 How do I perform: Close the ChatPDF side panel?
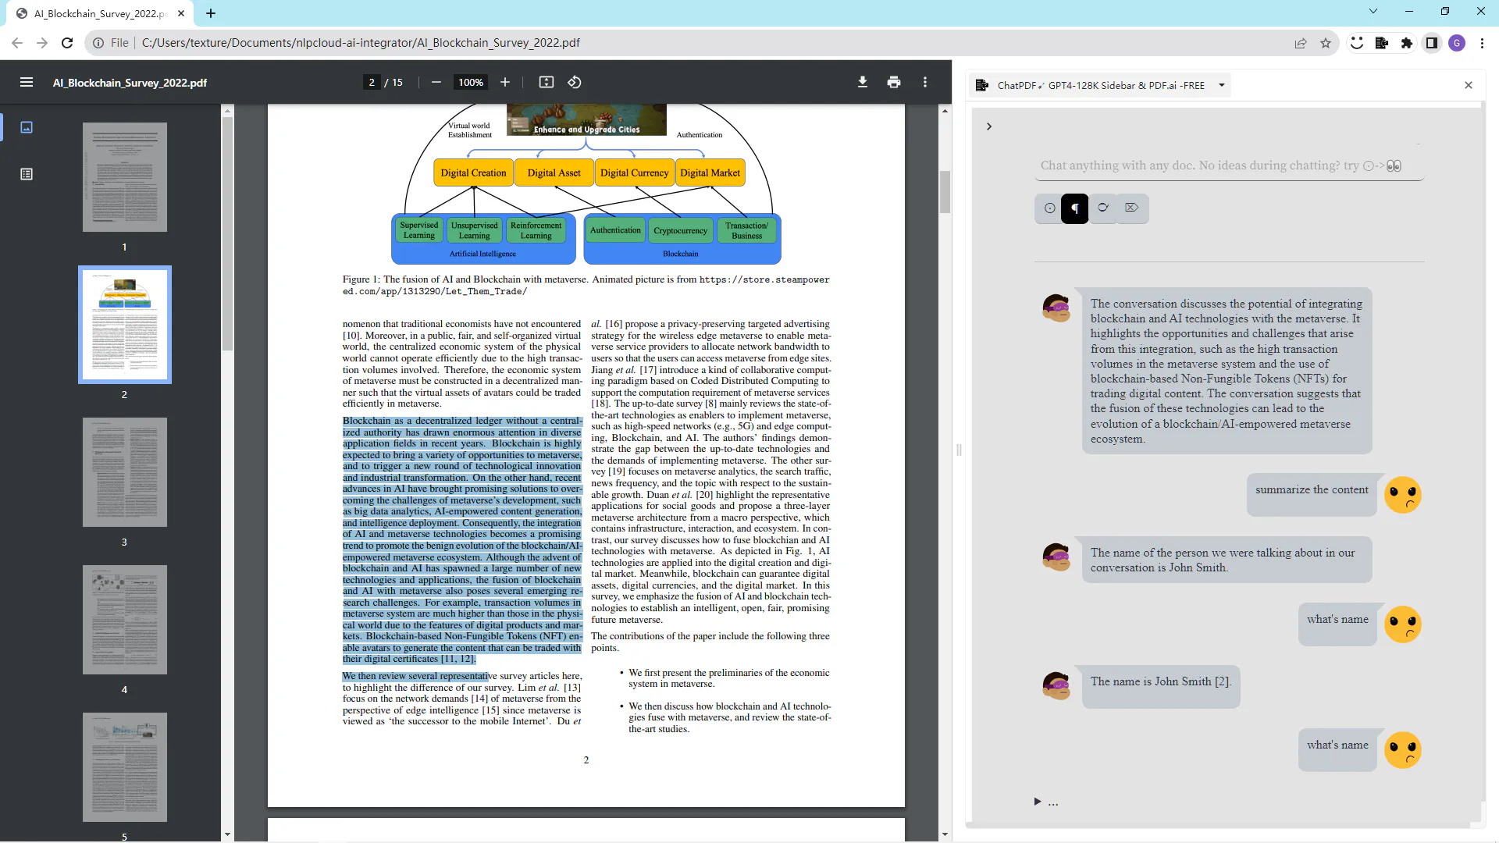(x=1469, y=85)
